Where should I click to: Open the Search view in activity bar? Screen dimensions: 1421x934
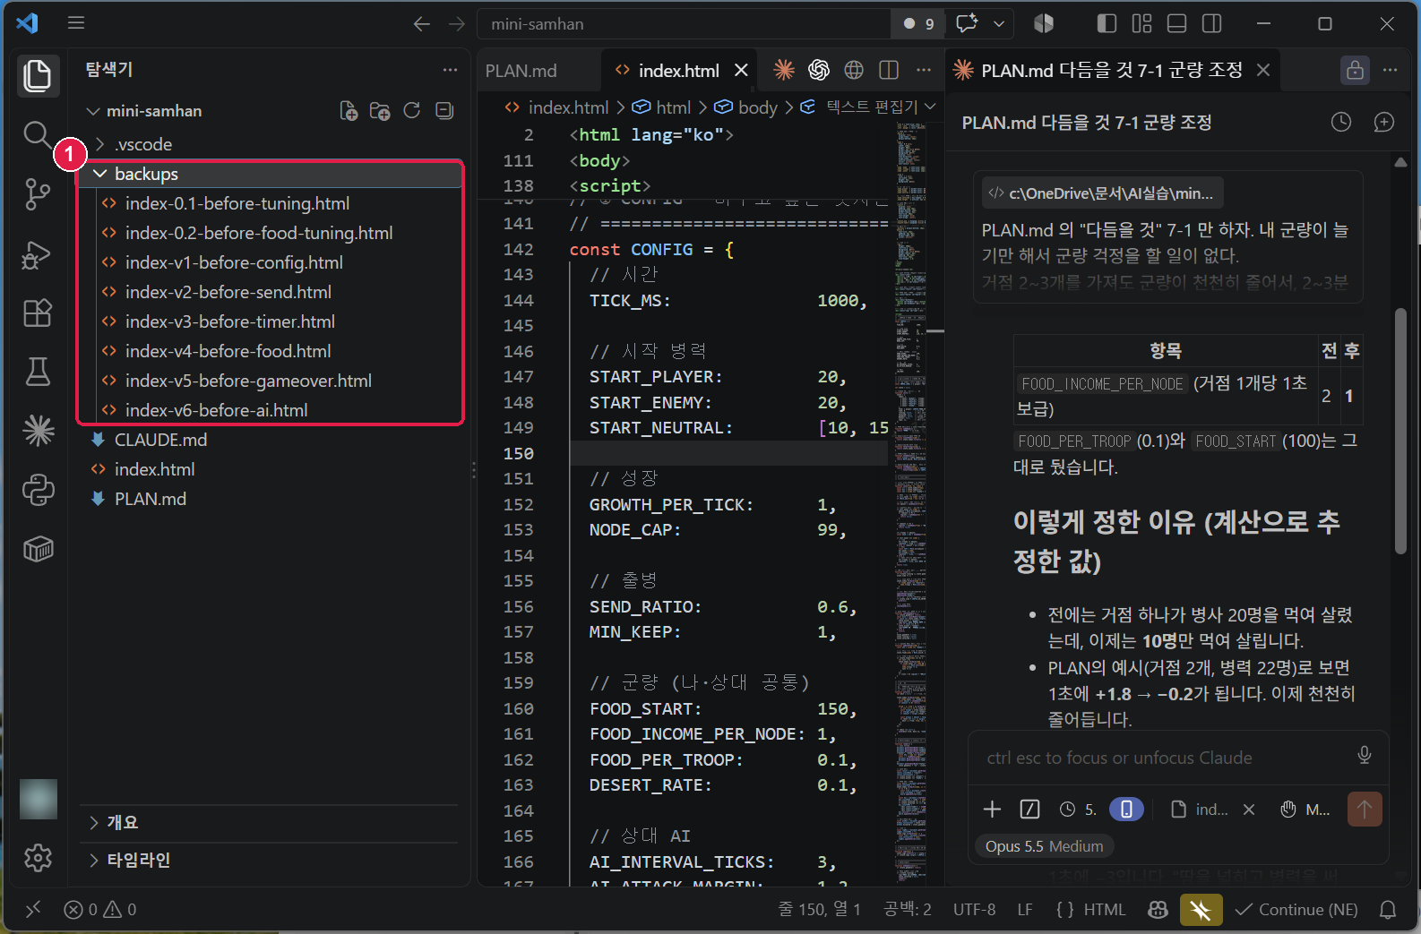click(38, 135)
